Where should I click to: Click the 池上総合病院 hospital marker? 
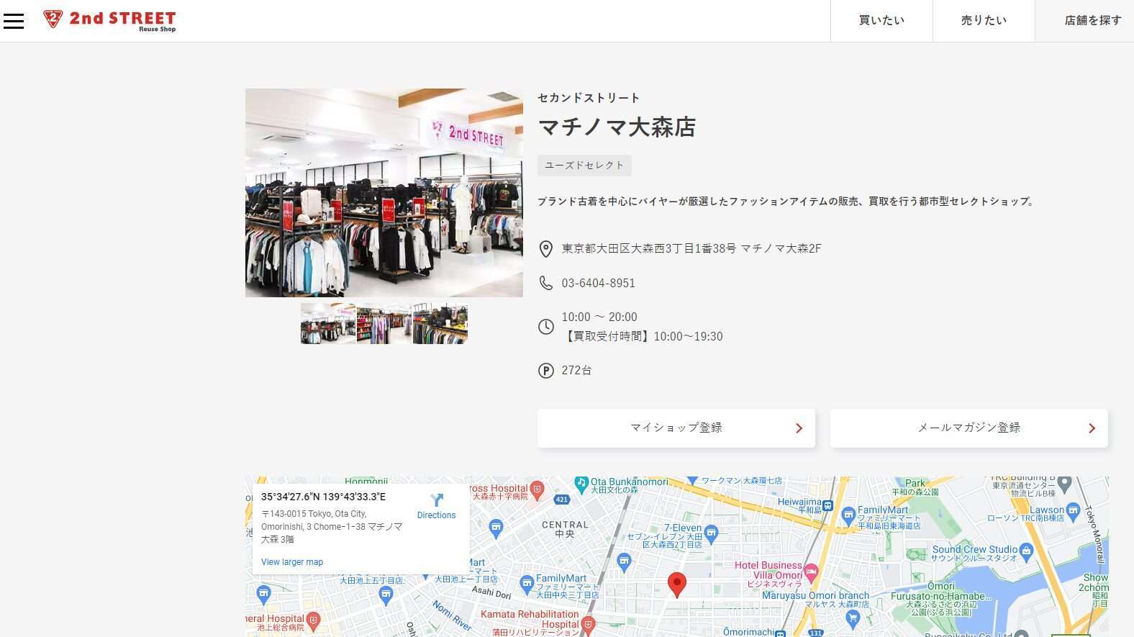[x=313, y=620]
